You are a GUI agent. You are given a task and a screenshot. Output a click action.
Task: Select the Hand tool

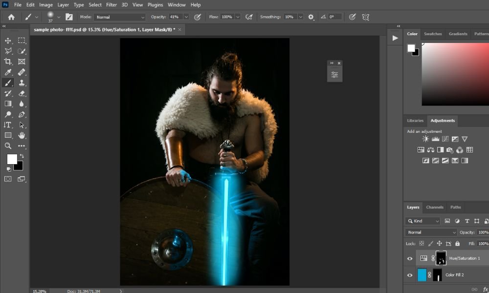coord(22,135)
